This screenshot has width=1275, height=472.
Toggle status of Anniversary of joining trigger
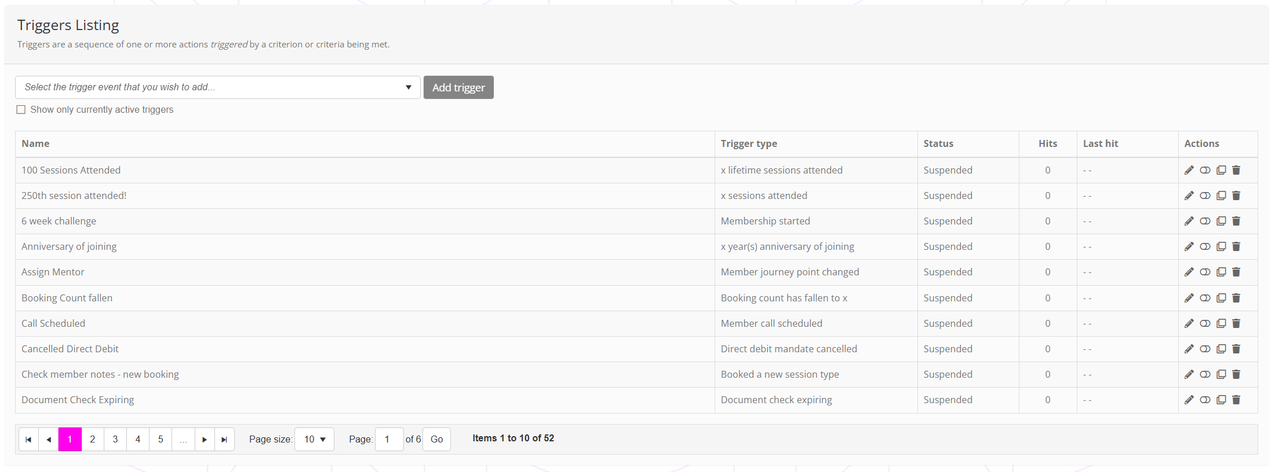click(1205, 246)
